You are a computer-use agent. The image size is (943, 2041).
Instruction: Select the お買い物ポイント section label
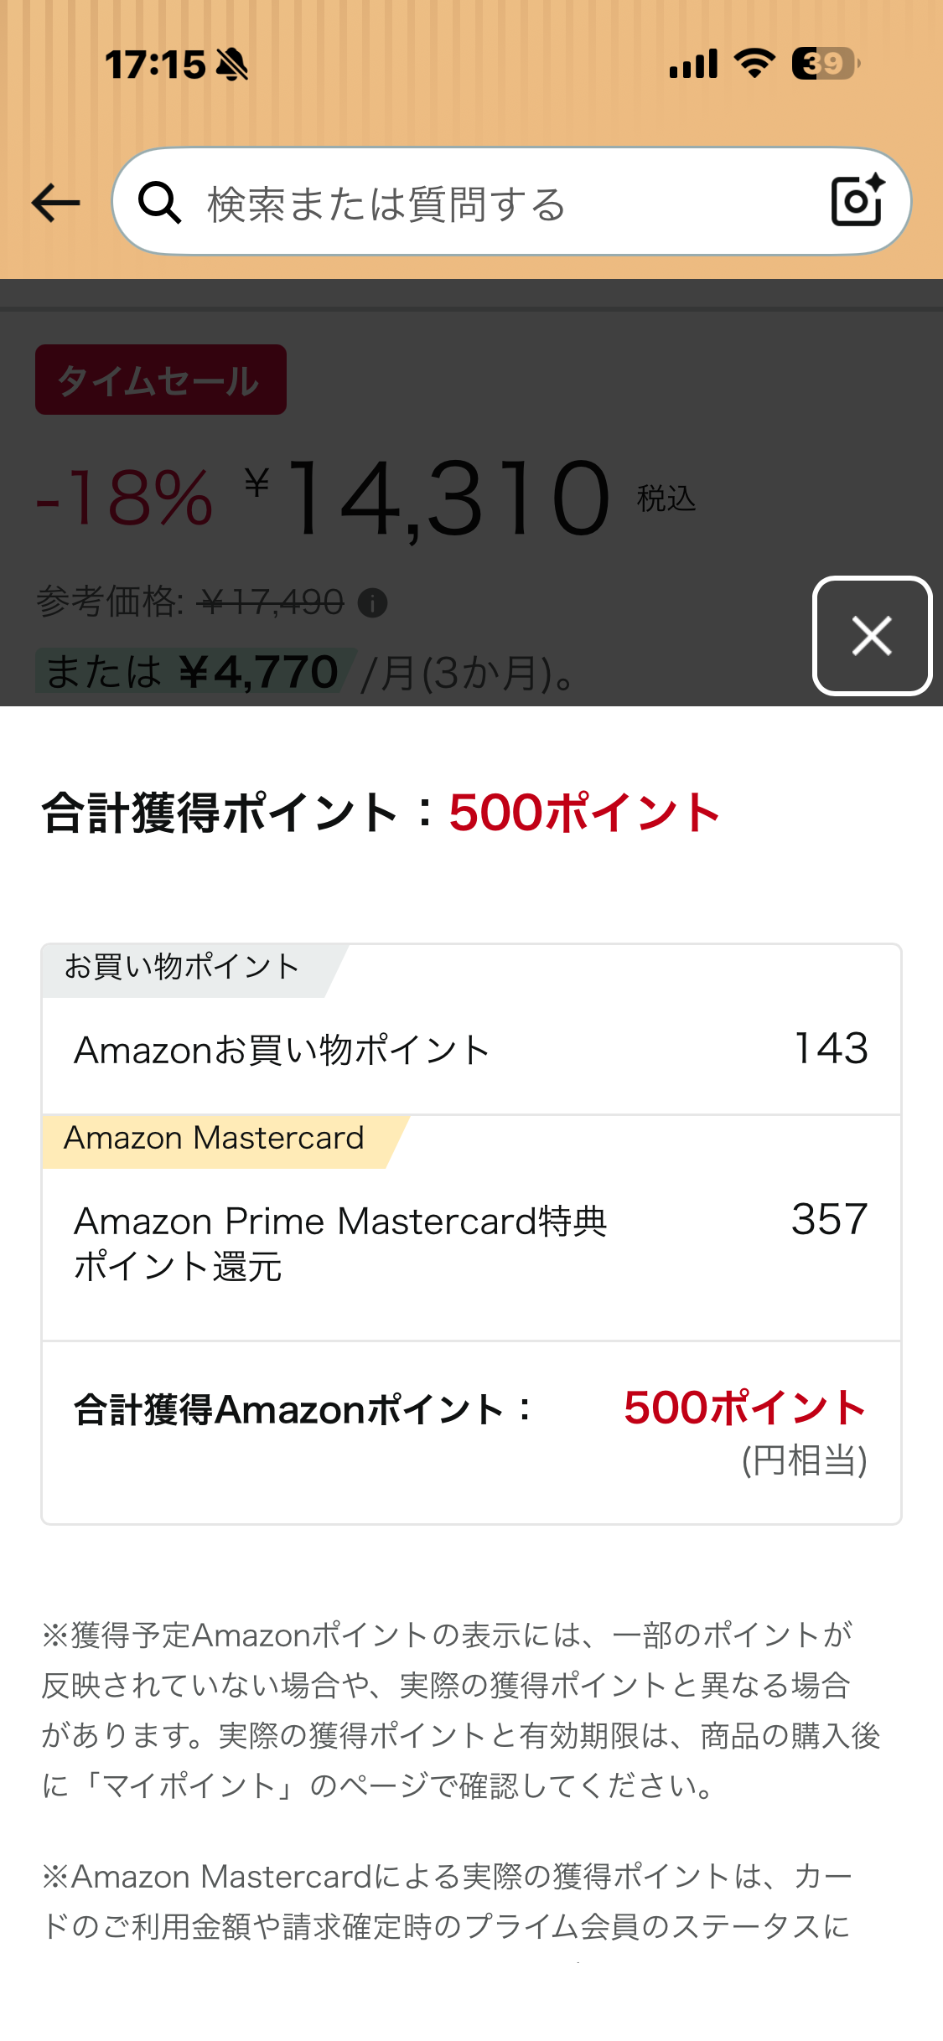coord(182,968)
